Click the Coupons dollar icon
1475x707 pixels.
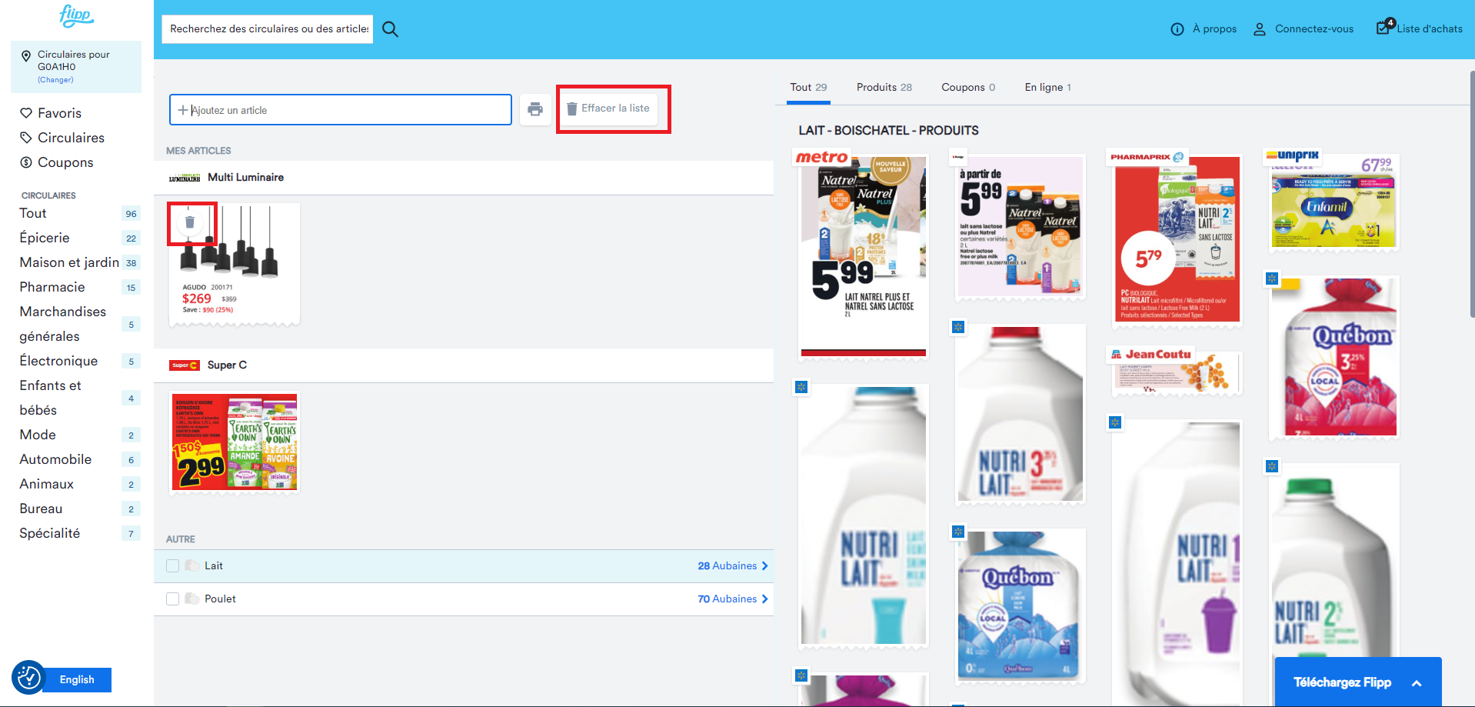[26, 162]
